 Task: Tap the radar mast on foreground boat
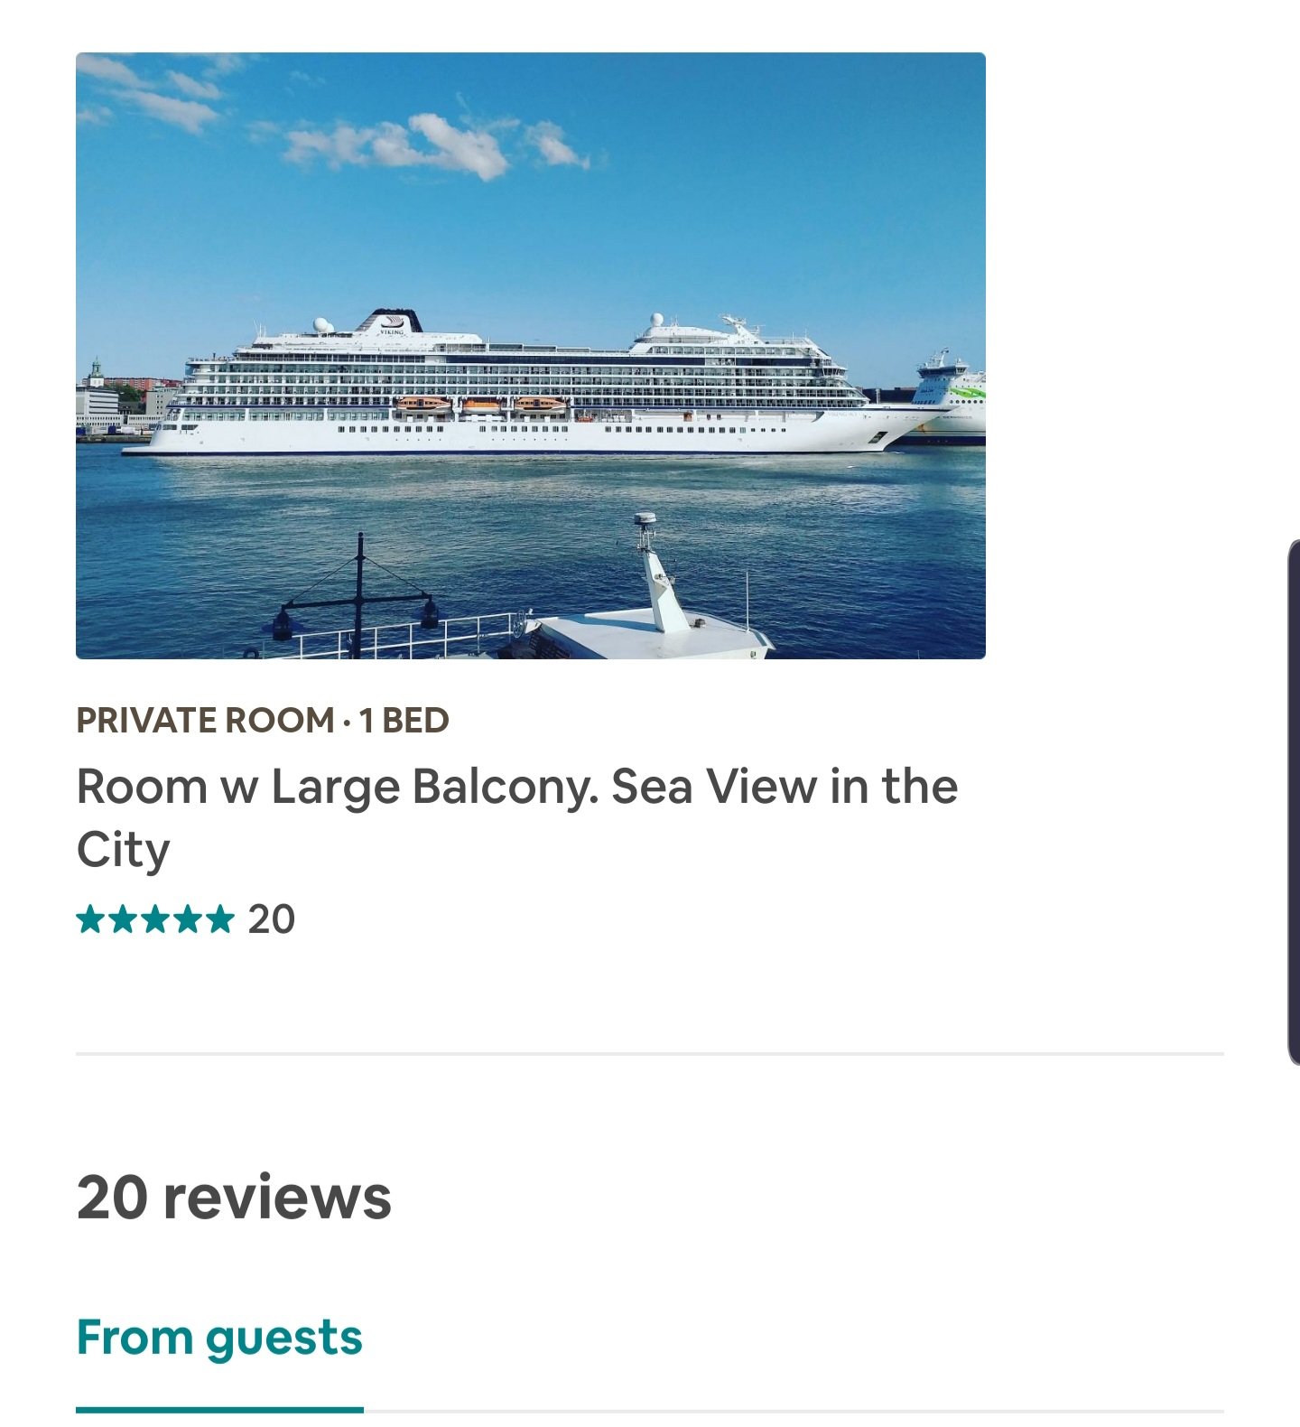pyautogui.click(x=658, y=575)
